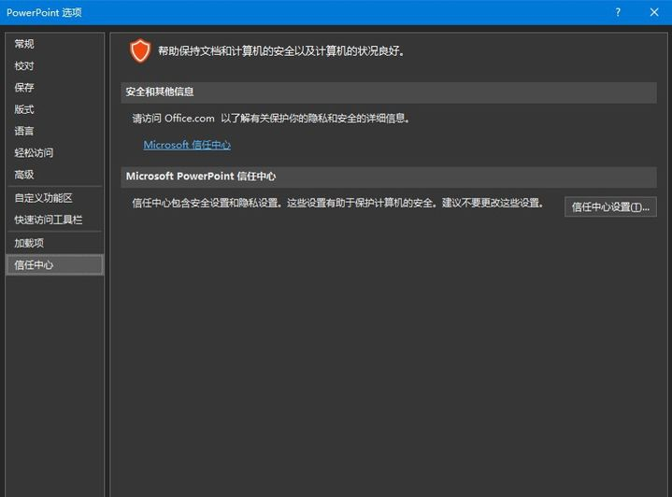
Task: Click the 信任中心设置(T)... button
Action: click(x=610, y=207)
